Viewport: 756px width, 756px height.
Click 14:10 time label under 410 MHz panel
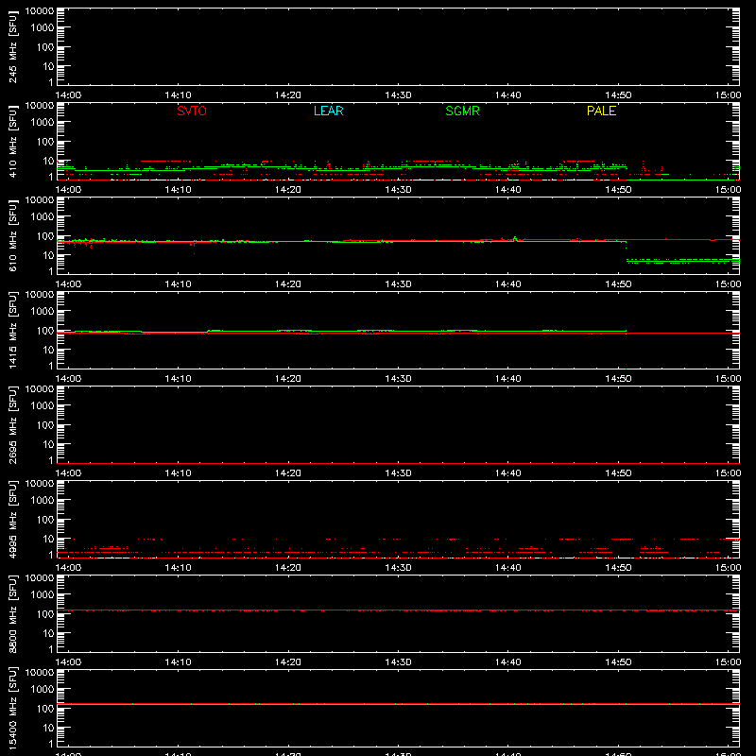tap(179, 190)
